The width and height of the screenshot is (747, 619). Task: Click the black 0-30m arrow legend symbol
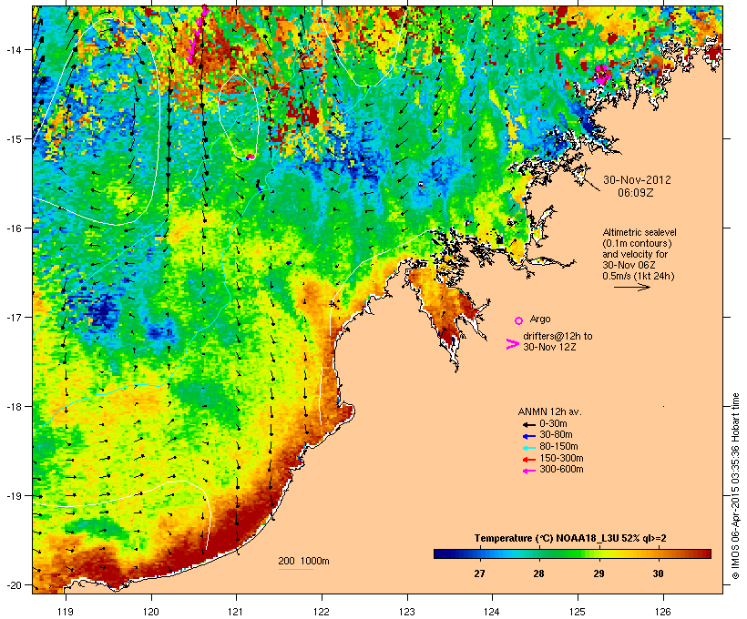click(x=529, y=424)
